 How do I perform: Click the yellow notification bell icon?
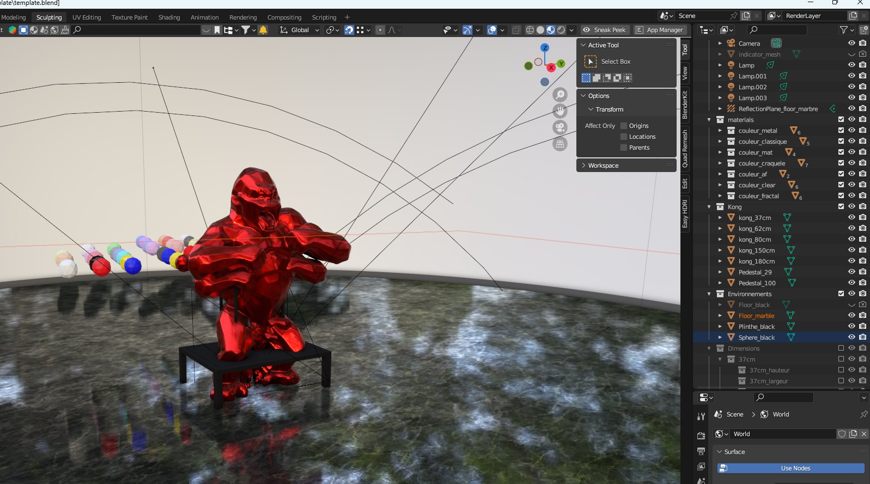pyautogui.click(x=263, y=30)
